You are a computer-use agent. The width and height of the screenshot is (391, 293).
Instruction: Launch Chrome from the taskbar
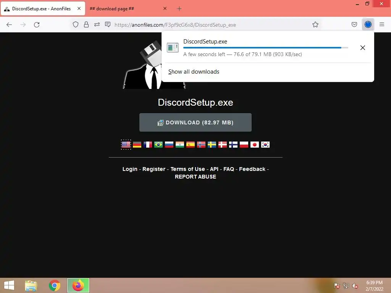(54, 285)
